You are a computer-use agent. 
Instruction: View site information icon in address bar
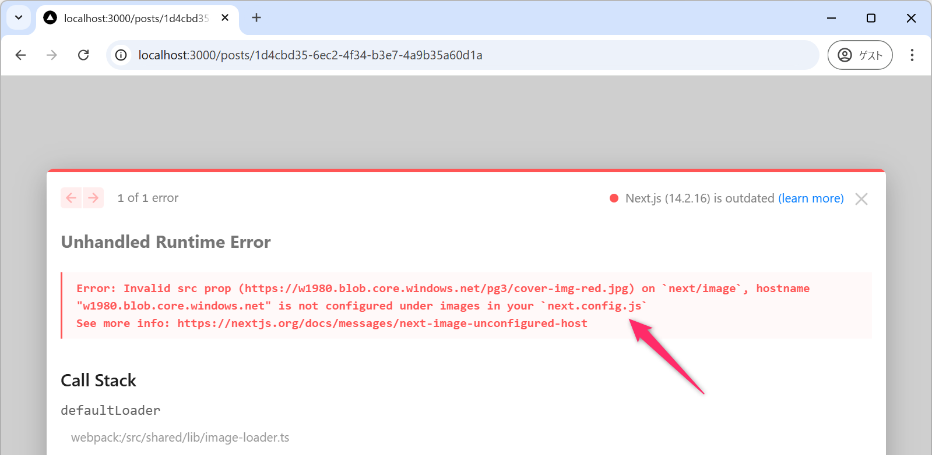click(121, 55)
